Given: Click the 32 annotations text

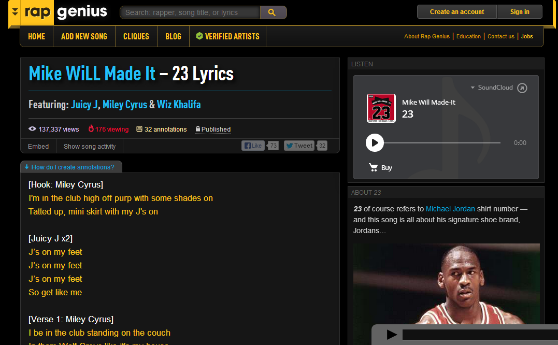Looking at the screenshot, I should coord(165,130).
